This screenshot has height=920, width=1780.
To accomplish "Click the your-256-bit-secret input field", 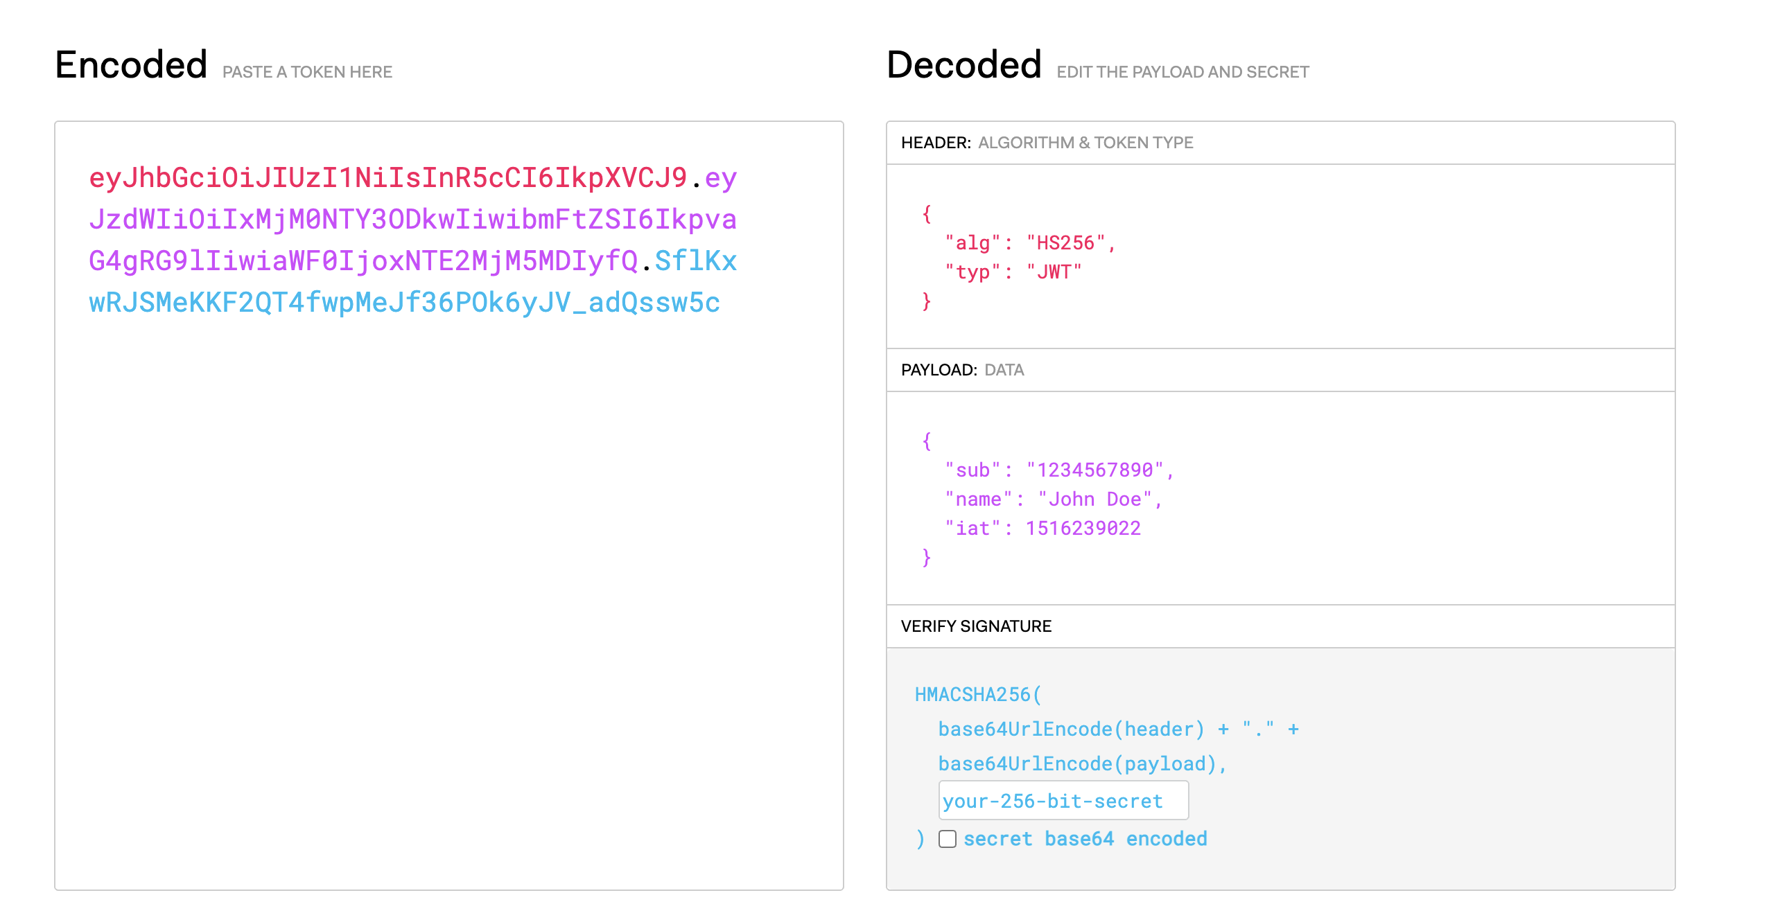I will click(1063, 801).
